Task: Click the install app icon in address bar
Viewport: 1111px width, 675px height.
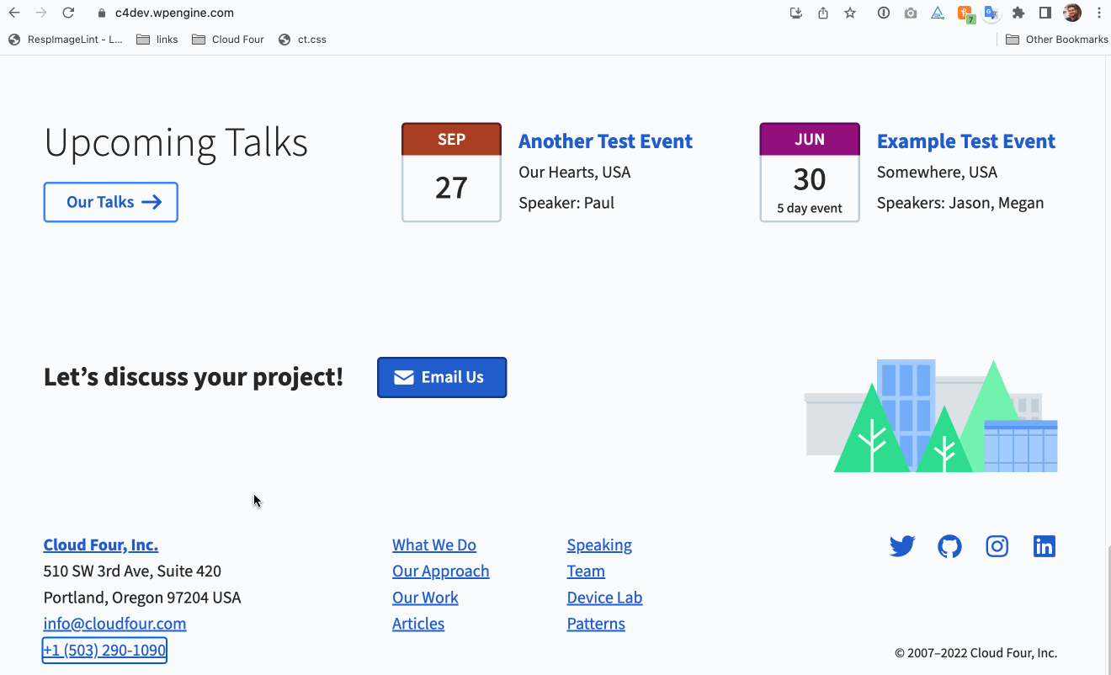Action: point(796,13)
